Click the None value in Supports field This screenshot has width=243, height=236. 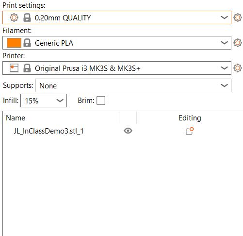[48, 86]
